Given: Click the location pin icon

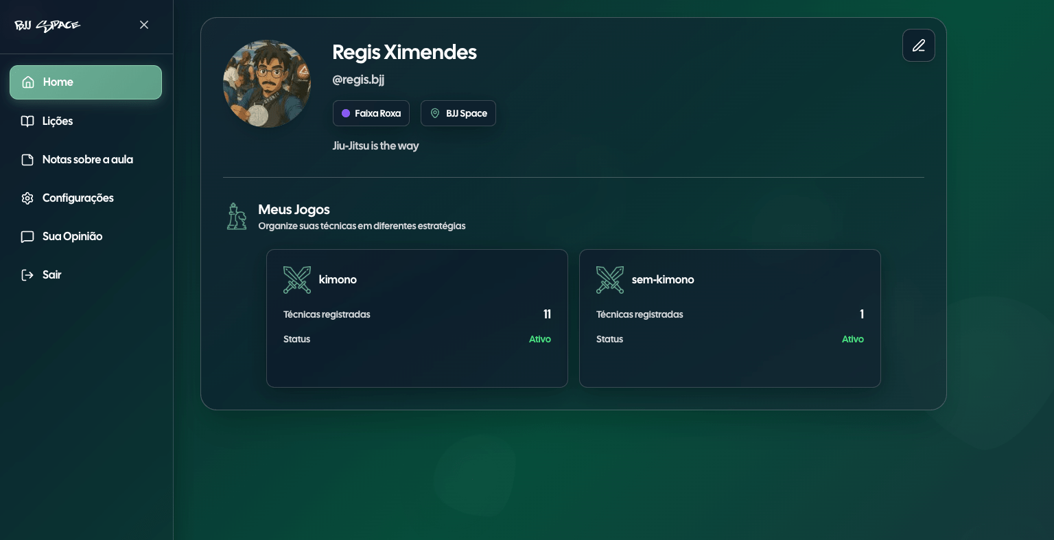Looking at the screenshot, I should click(x=434, y=113).
